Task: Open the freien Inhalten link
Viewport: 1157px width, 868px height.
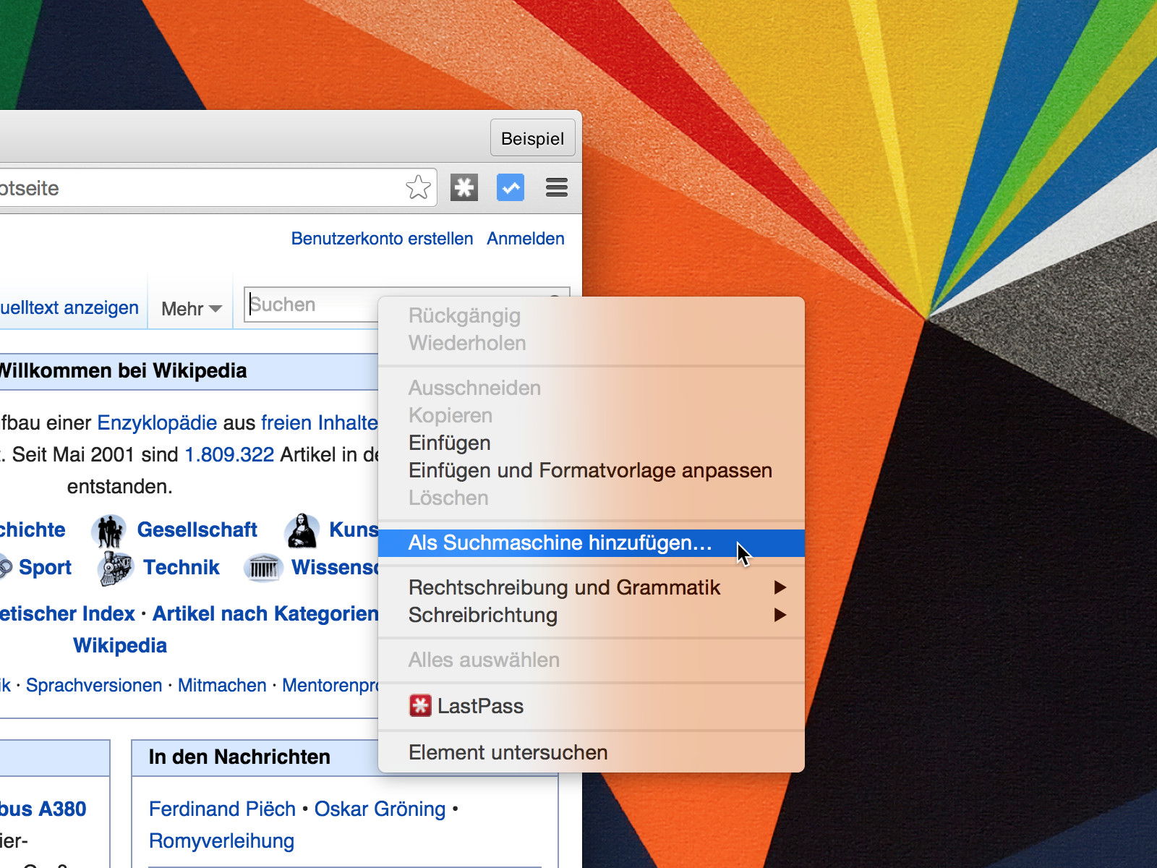Action: 320,423
